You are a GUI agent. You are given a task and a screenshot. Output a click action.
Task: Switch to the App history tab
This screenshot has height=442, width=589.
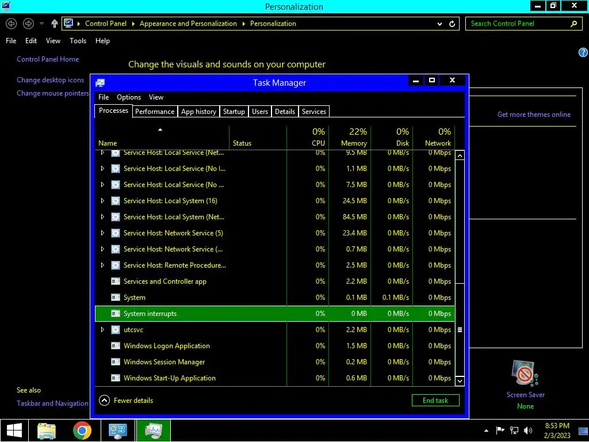pyautogui.click(x=198, y=112)
